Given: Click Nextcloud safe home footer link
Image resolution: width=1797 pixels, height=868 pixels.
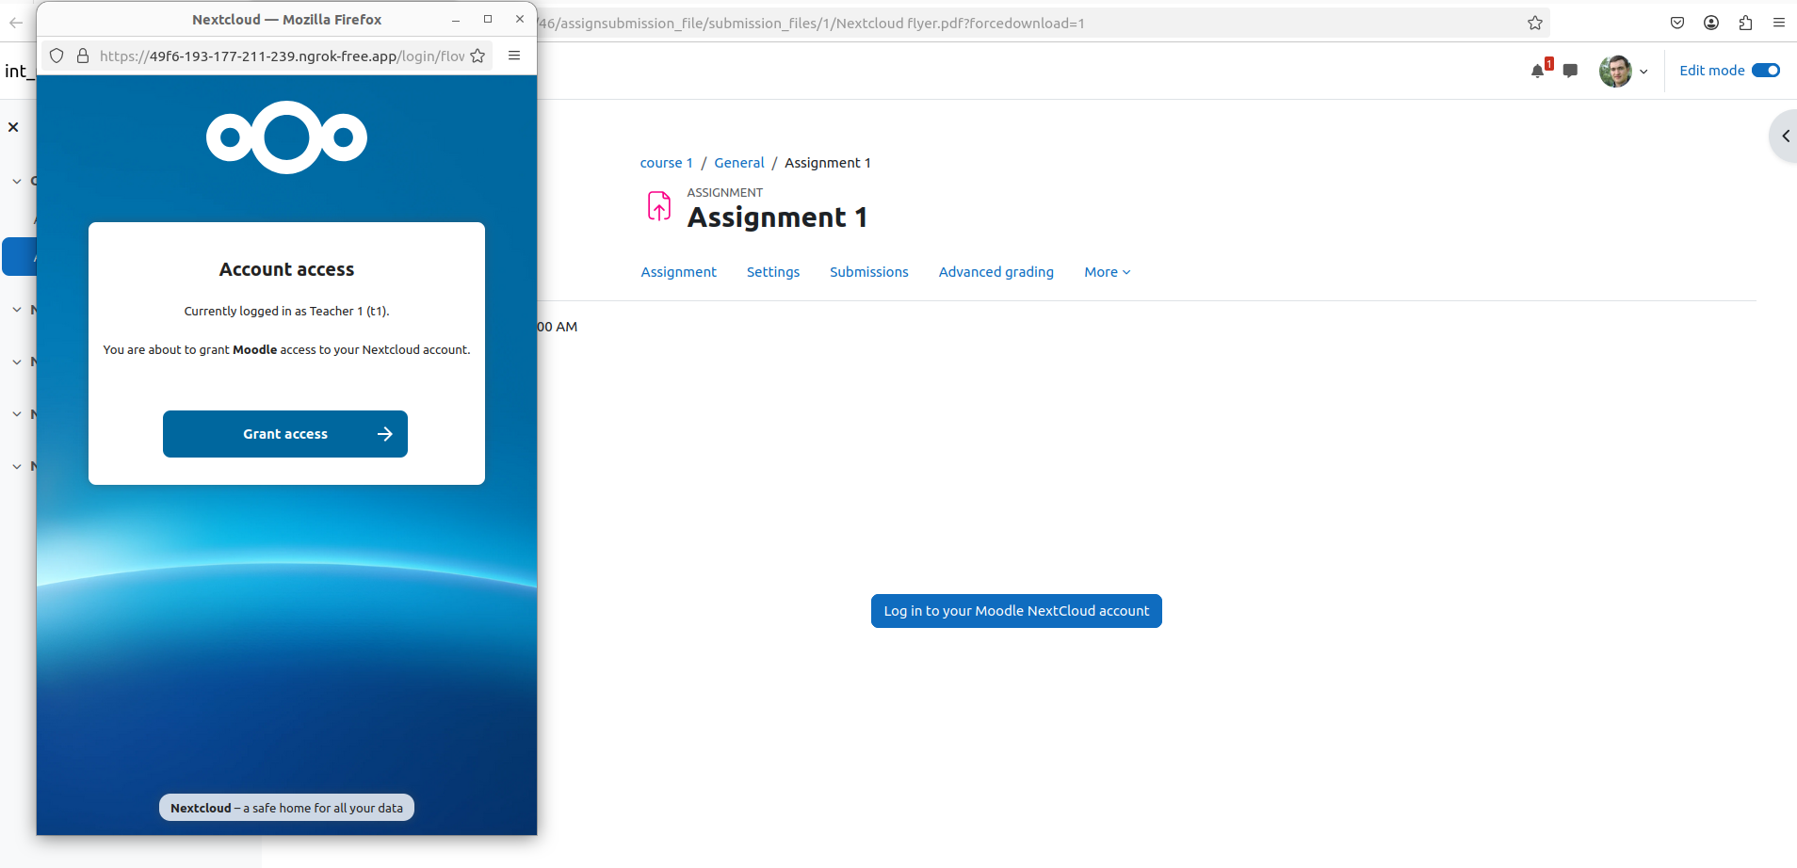Looking at the screenshot, I should (x=286, y=808).
